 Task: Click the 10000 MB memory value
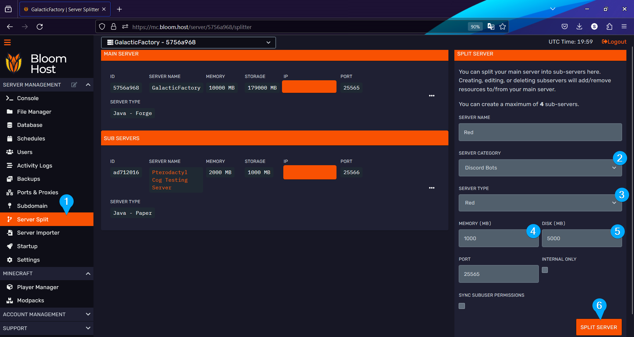tap(222, 88)
